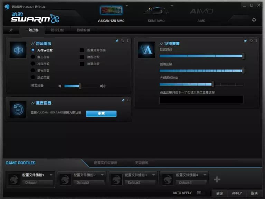Screen dimensions: 265x199
Task: Pin the reset settings (重置设置) panel
Action: (123, 100)
